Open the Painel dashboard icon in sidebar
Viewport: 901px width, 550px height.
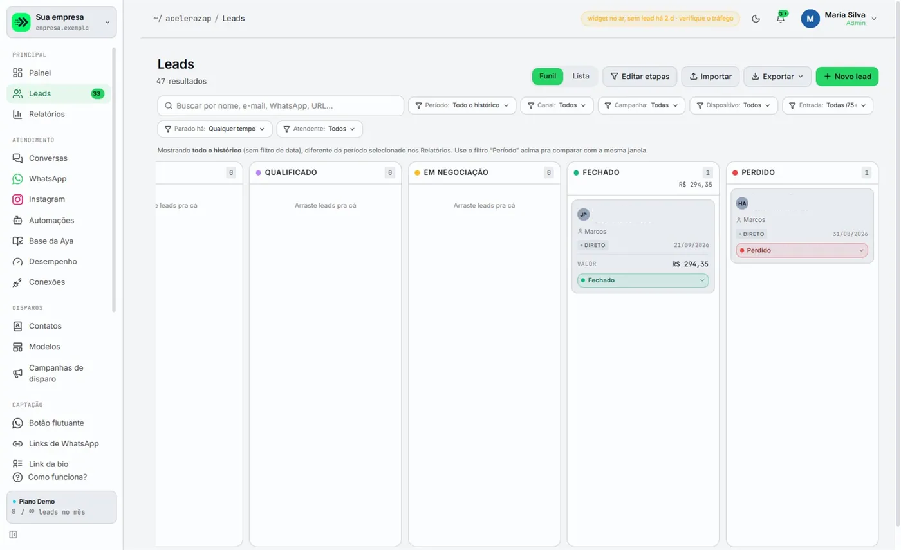pos(17,73)
